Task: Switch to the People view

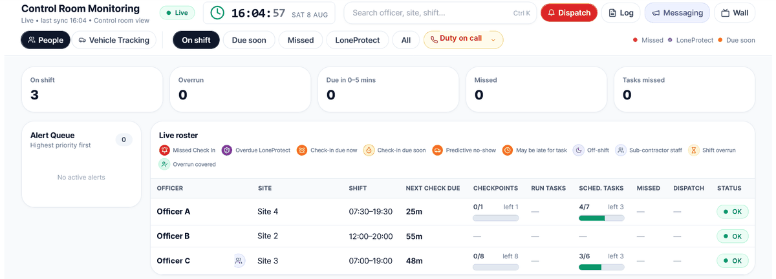Action: click(x=45, y=40)
